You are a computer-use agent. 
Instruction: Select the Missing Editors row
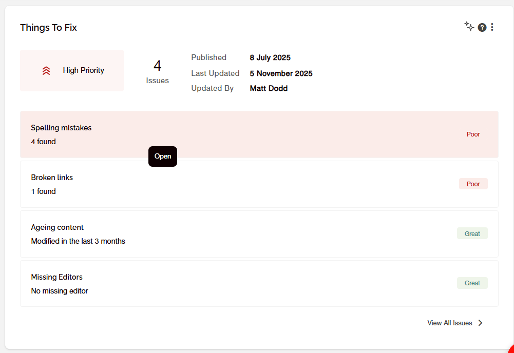tap(259, 284)
